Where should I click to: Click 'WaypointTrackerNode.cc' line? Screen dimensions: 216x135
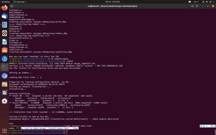(x=22, y=20)
